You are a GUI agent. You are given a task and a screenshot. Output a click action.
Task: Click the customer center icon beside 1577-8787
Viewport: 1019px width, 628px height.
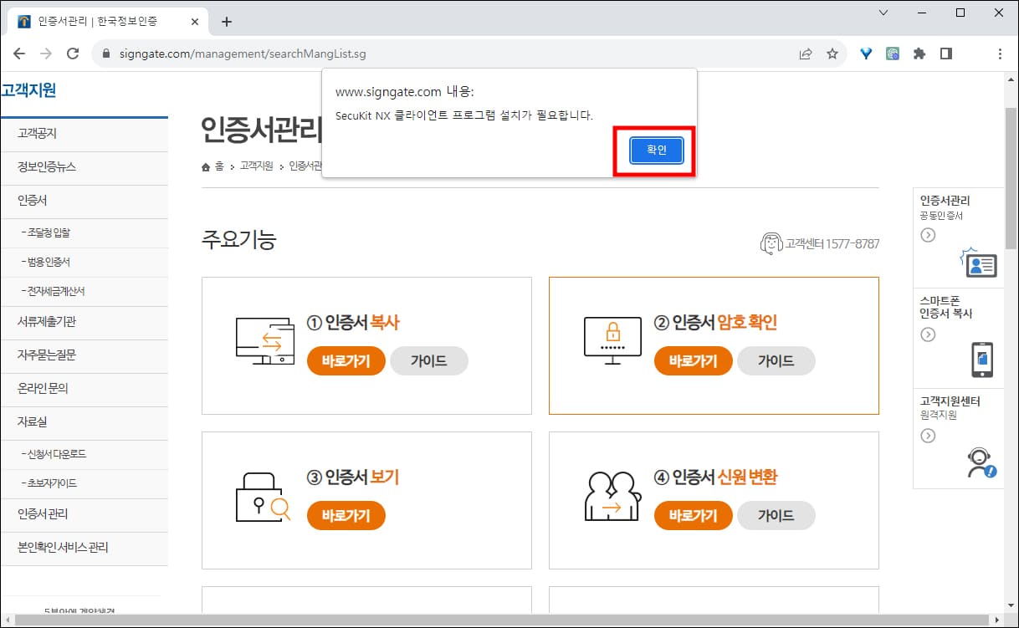pyautogui.click(x=771, y=243)
